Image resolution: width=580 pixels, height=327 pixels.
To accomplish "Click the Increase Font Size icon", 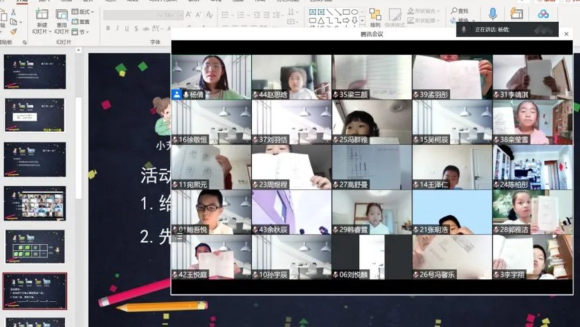I will (x=188, y=15).
